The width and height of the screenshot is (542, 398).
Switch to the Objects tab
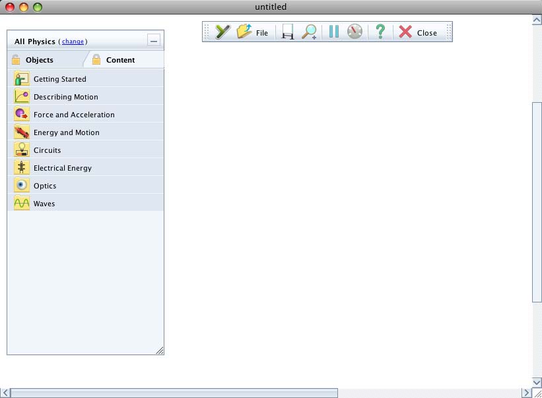click(x=39, y=60)
